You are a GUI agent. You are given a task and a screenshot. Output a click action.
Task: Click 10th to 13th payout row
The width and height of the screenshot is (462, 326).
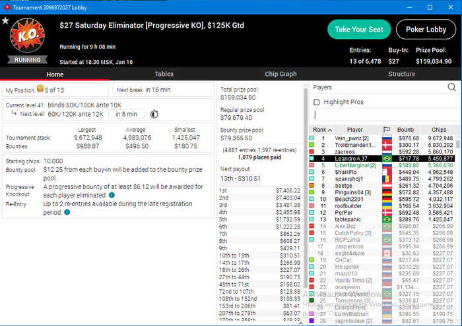[x=259, y=256]
